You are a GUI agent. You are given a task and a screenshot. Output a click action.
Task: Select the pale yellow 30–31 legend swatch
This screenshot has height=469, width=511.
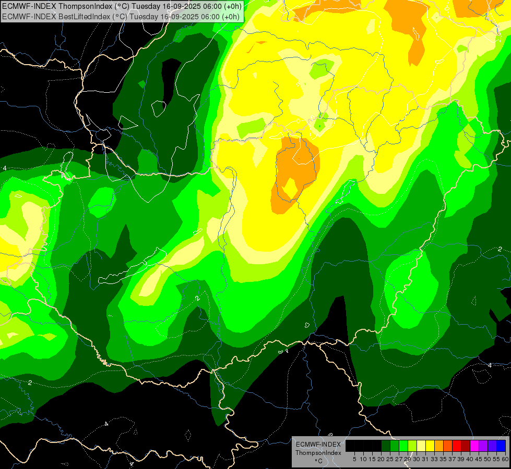point(421,446)
